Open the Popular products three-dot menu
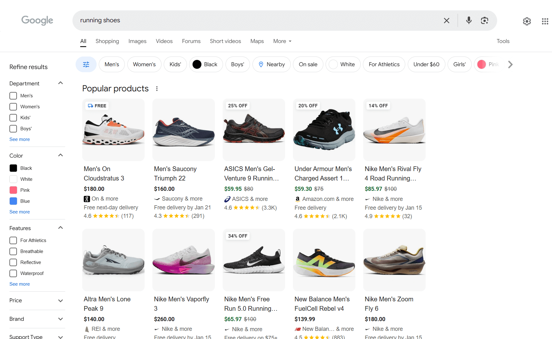 [157, 89]
